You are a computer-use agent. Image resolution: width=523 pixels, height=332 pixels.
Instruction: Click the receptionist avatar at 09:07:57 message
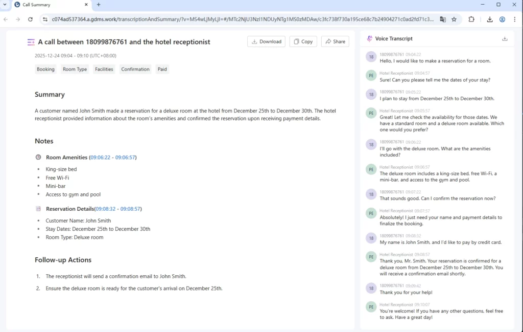point(371,213)
